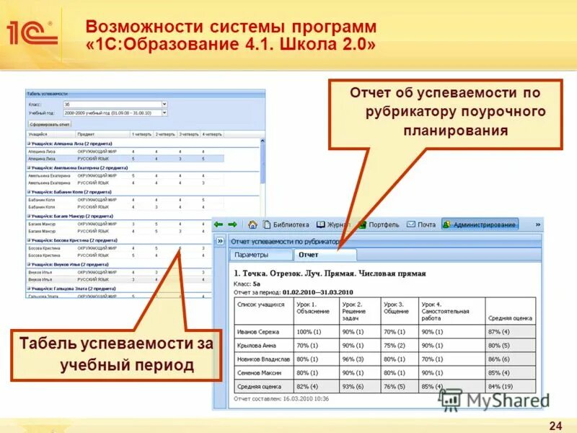Select Бабанин Коля ОКРУЖАЮЩИЙ МИР row
Screen dimensions: 577x433
pyautogui.click(x=125, y=200)
